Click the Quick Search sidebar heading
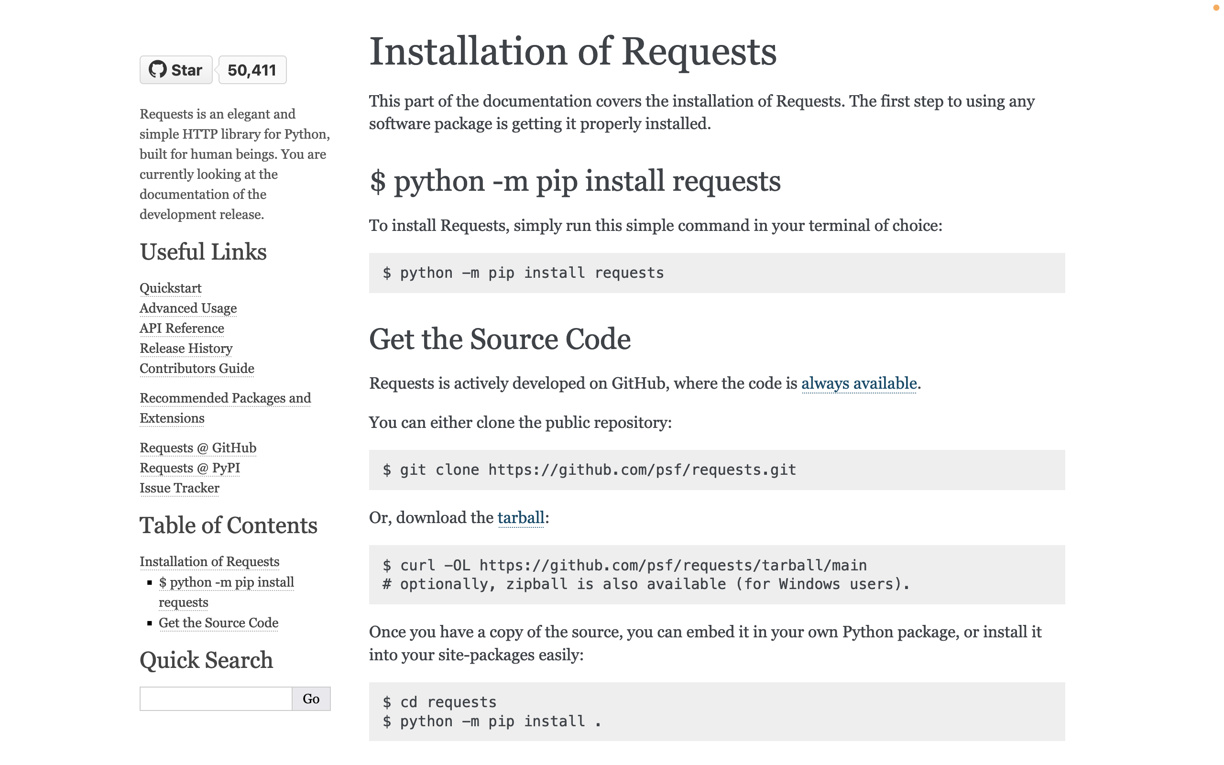Image resolution: width=1224 pixels, height=765 pixels. pyautogui.click(x=207, y=660)
